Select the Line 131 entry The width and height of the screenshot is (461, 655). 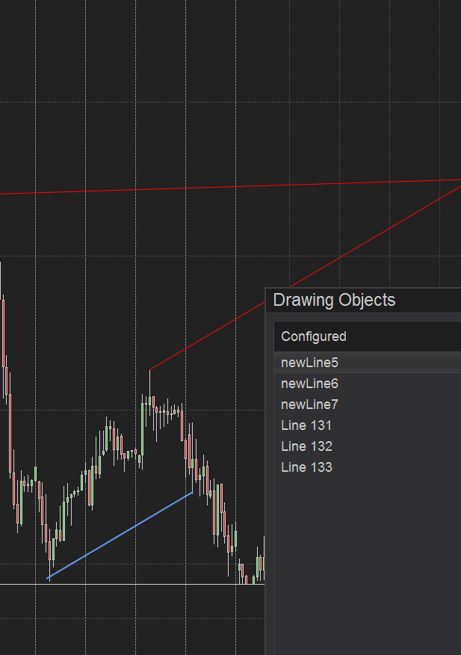368,425
